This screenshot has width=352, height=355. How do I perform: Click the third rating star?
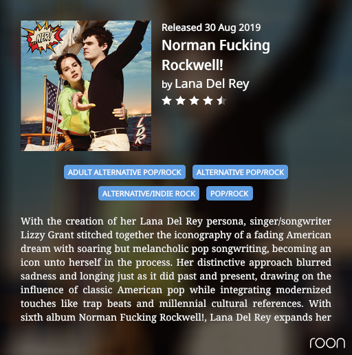194,101
